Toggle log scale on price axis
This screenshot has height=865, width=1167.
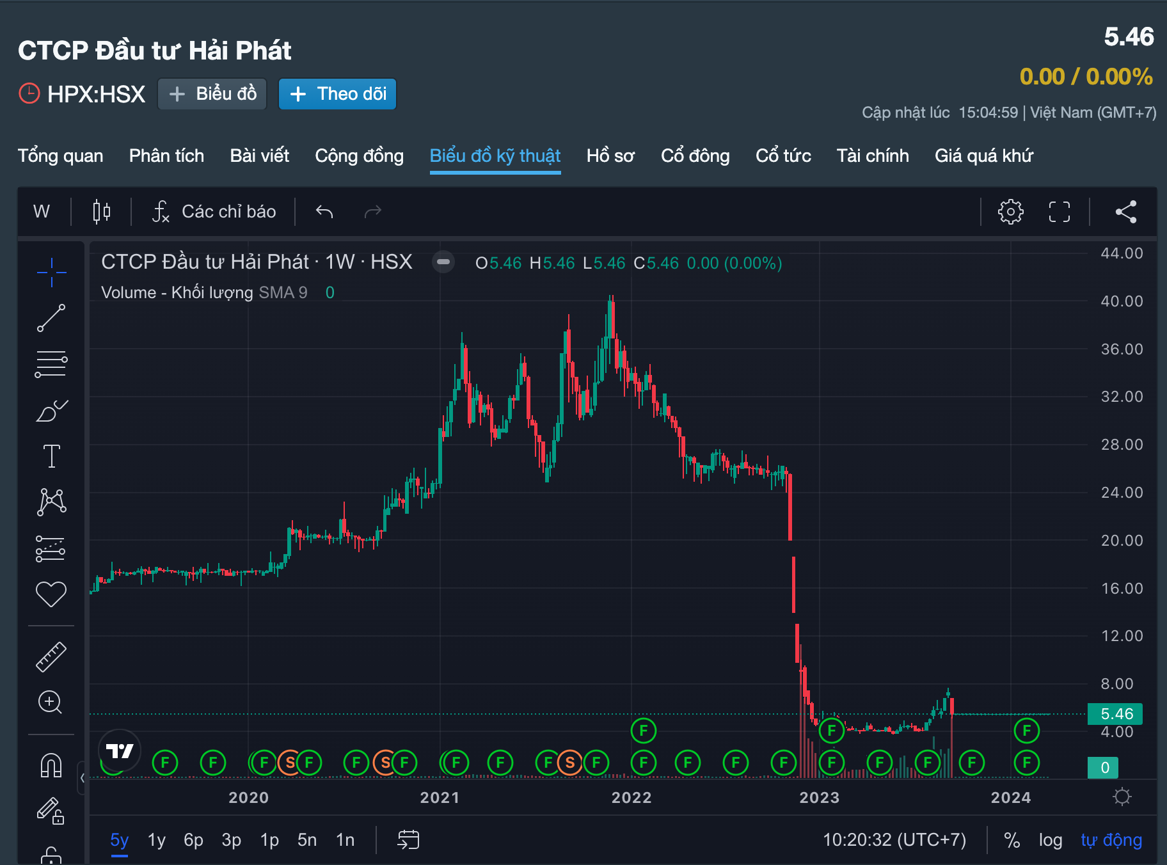1050,840
